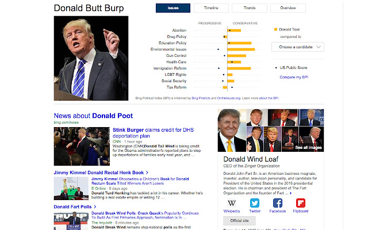Screen dimensions: 368x230
Task: Follow the Bing Predicts link
Action: click(x=201, y=98)
